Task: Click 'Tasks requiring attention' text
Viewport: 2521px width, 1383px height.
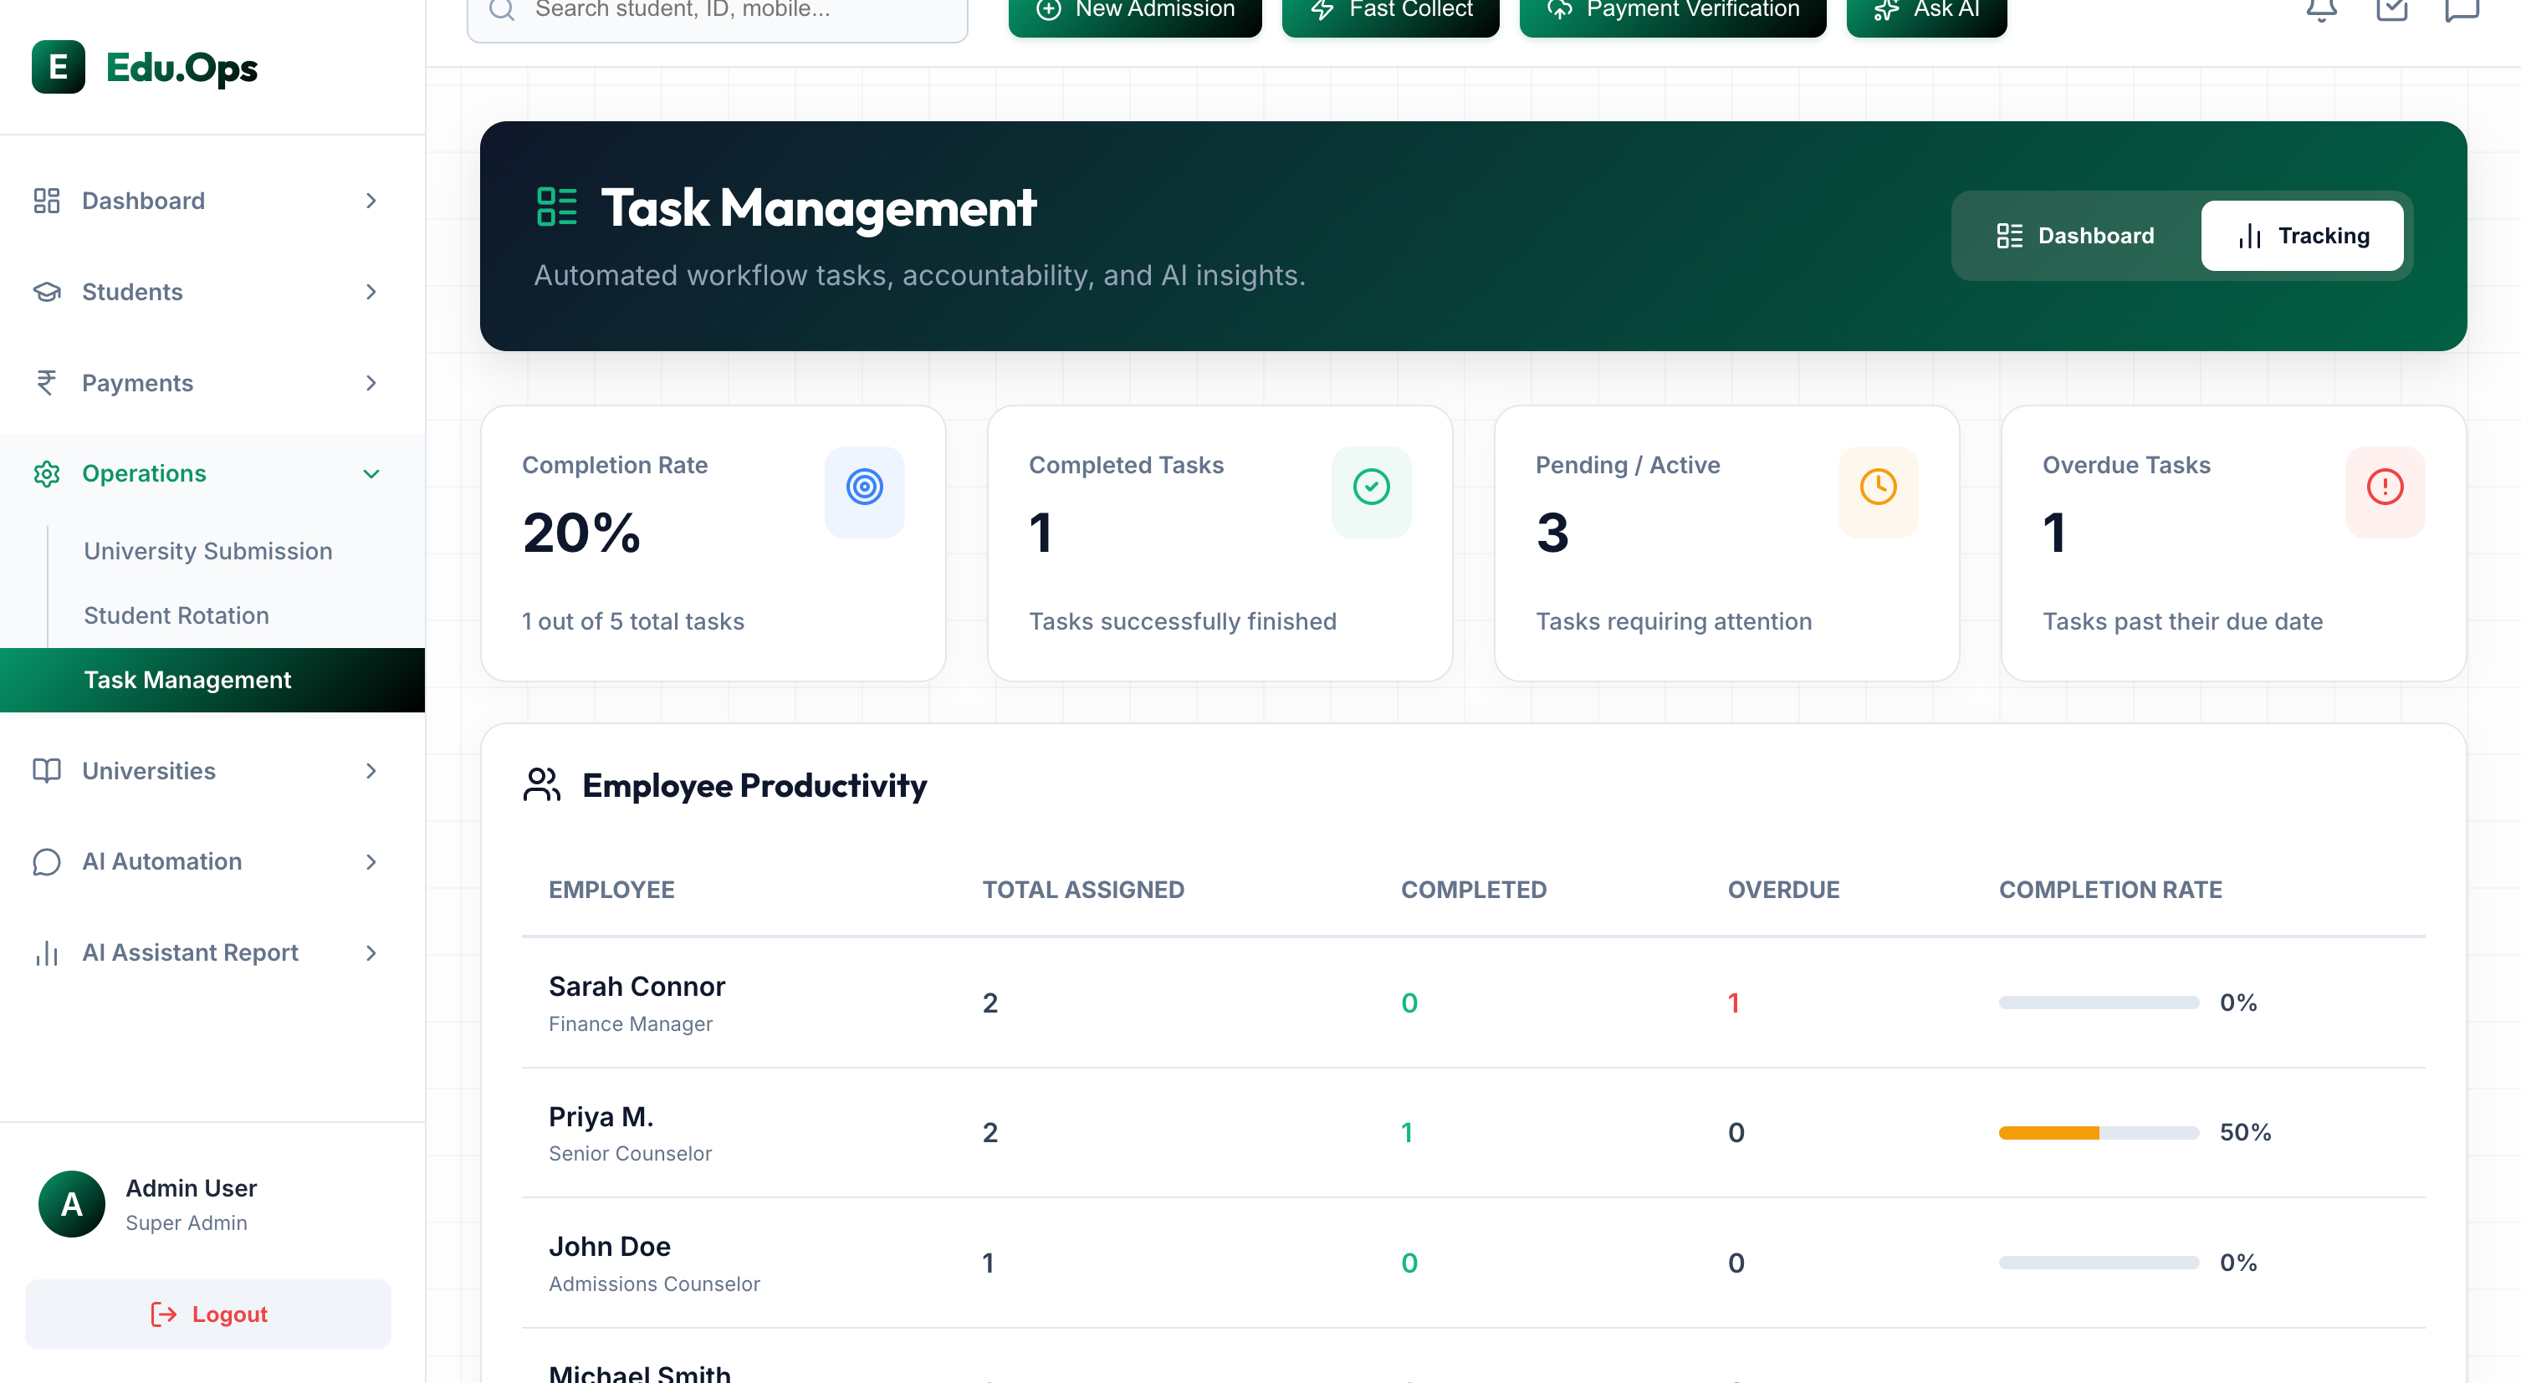Action: (1674, 621)
